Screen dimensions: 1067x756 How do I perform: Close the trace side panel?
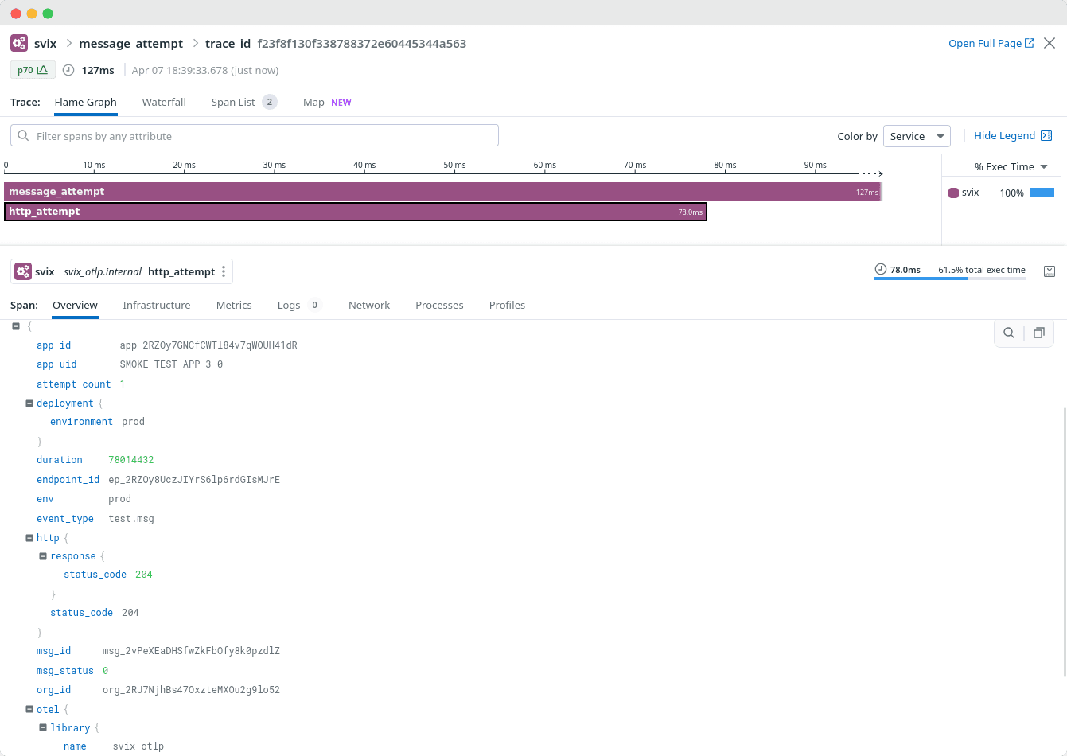1049,43
